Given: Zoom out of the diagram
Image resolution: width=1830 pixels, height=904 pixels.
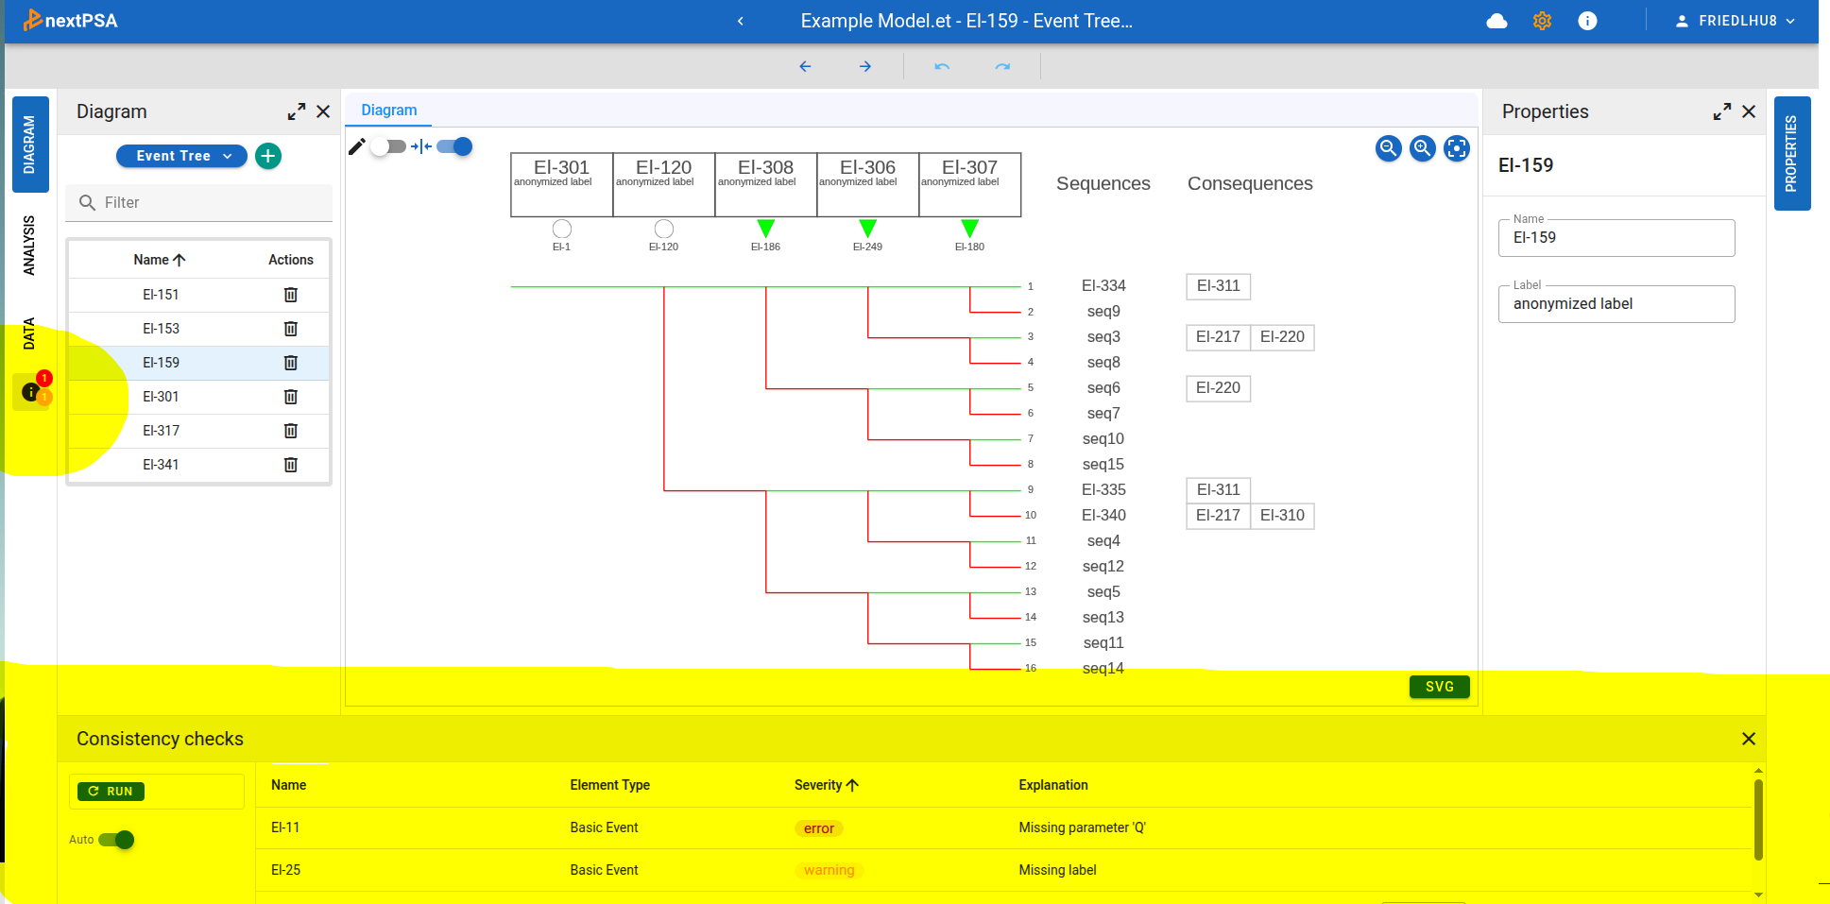Looking at the screenshot, I should (1388, 148).
